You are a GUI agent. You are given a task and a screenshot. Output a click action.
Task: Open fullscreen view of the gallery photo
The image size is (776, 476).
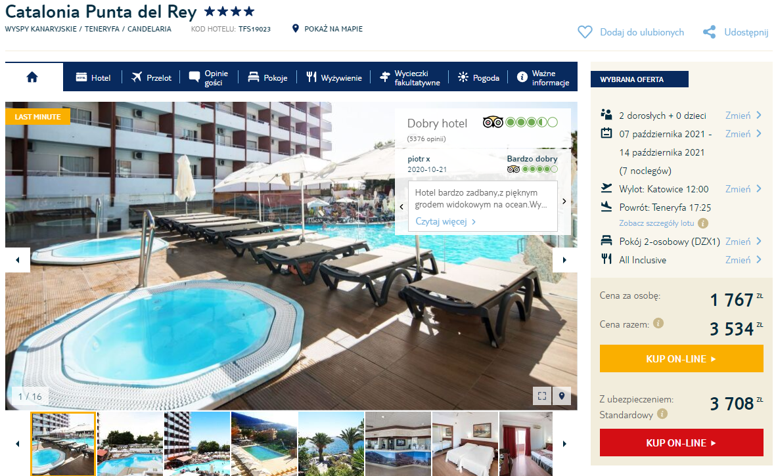point(542,395)
